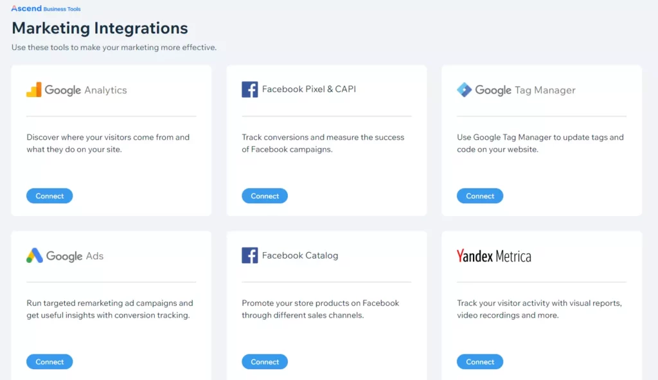Click the Google Tag Manager description text
Viewport: 658px width, 380px height.
click(x=540, y=143)
